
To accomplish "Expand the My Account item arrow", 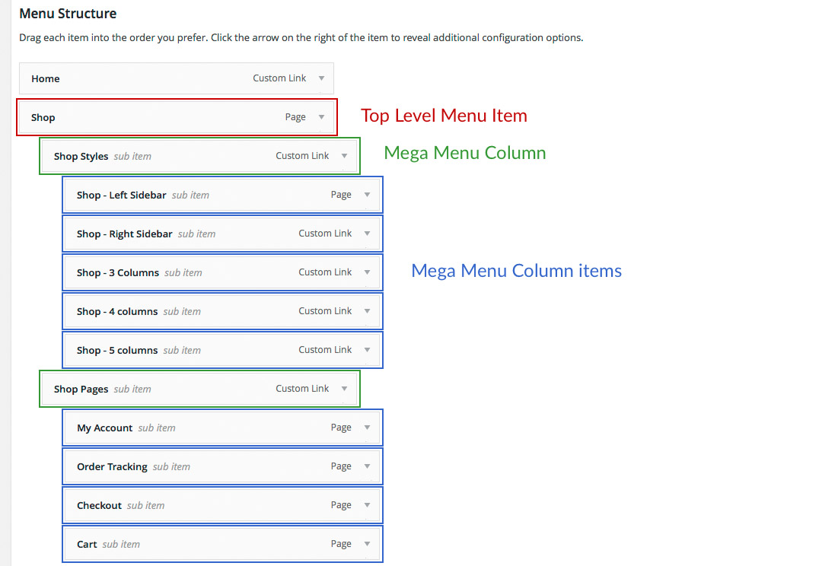I will pos(367,427).
